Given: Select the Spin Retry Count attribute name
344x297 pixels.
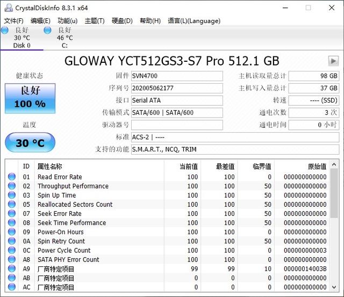Looking at the screenshot, I should click(x=61, y=241).
